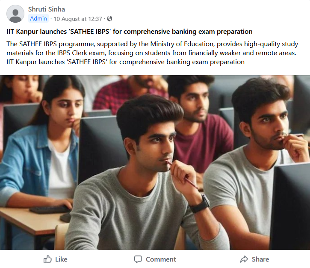Click the globe public-audience icon
The width and height of the screenshot is (310, 268).
[109, 19]
